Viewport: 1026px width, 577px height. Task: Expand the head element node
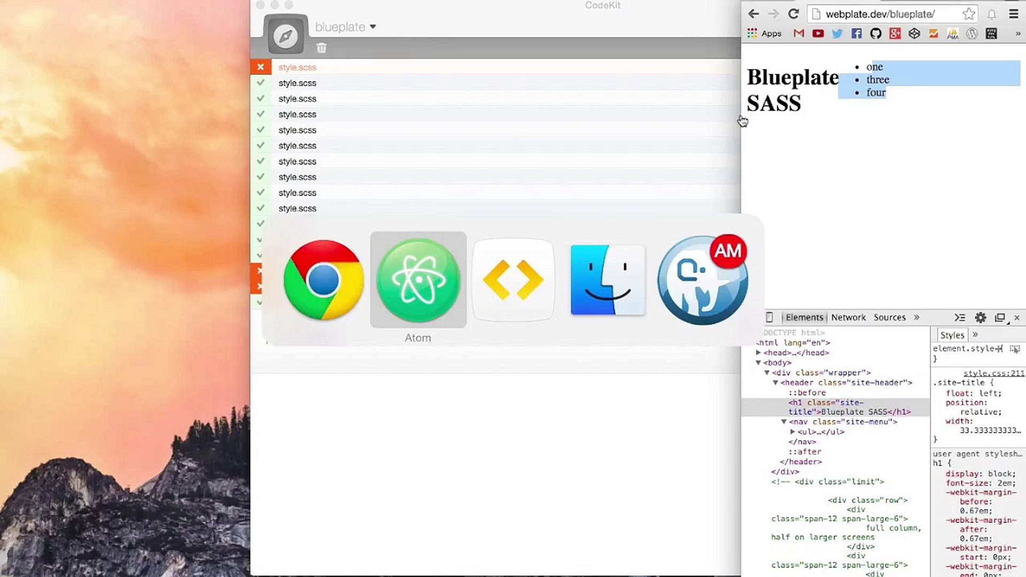pyautogui.click(x=758, y=353)
